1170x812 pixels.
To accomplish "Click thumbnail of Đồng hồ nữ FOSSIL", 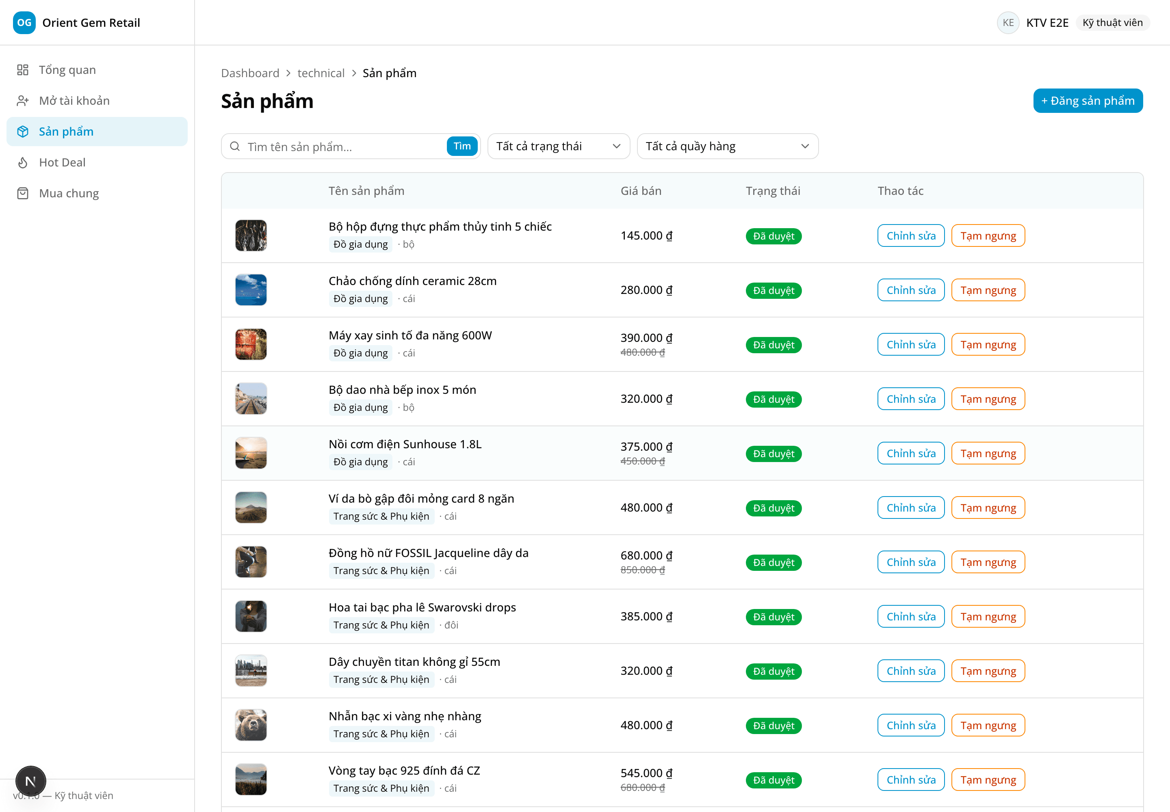I will point(251,562).
